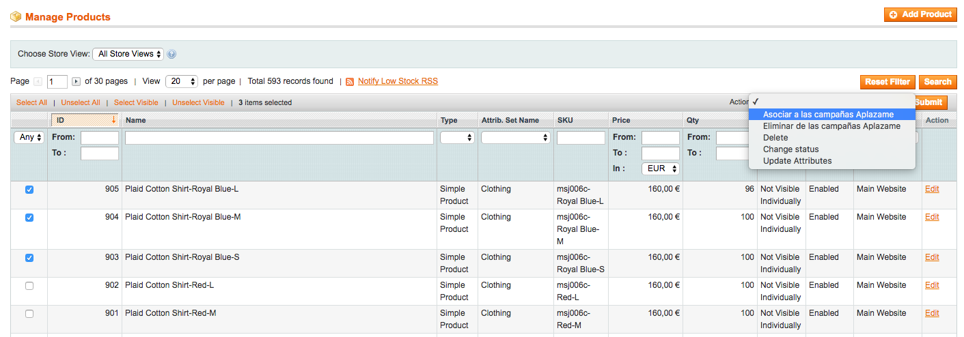Choose Asociar a las campañas Aplazame

click(x=831, y=115)
